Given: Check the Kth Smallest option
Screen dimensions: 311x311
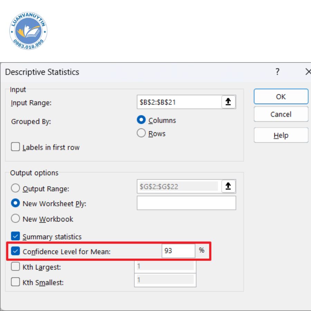Looking at the screenshot, I should (x=16, y=282).
